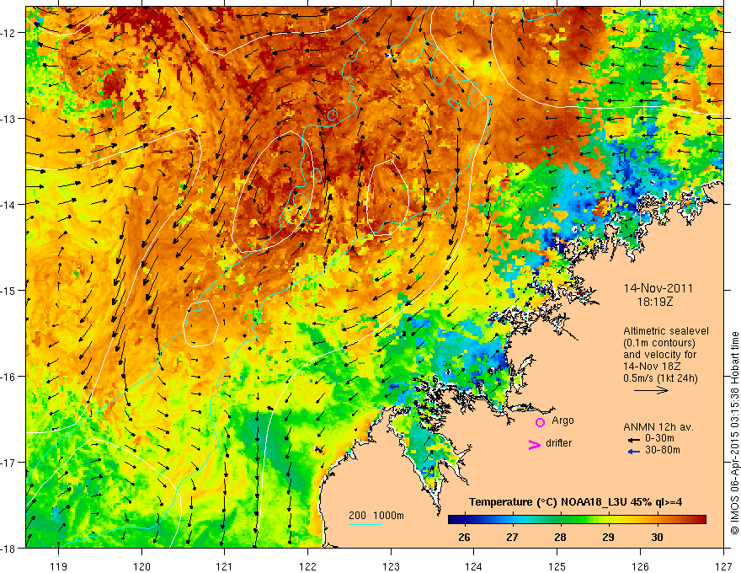Click latitude axis label -17
Screen dimensions: 741x573
(8, 463)
